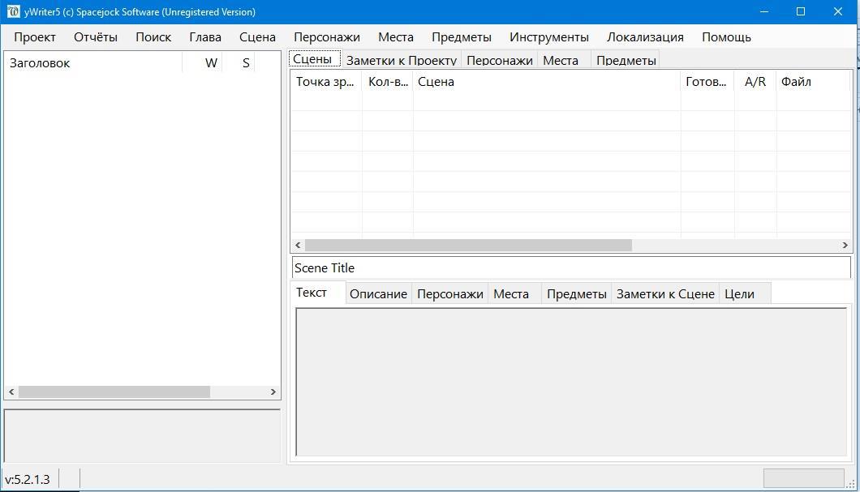Open the Заметки к Сцене tab
The height and width of the screenshot is (492, 860).
(665, 293)
